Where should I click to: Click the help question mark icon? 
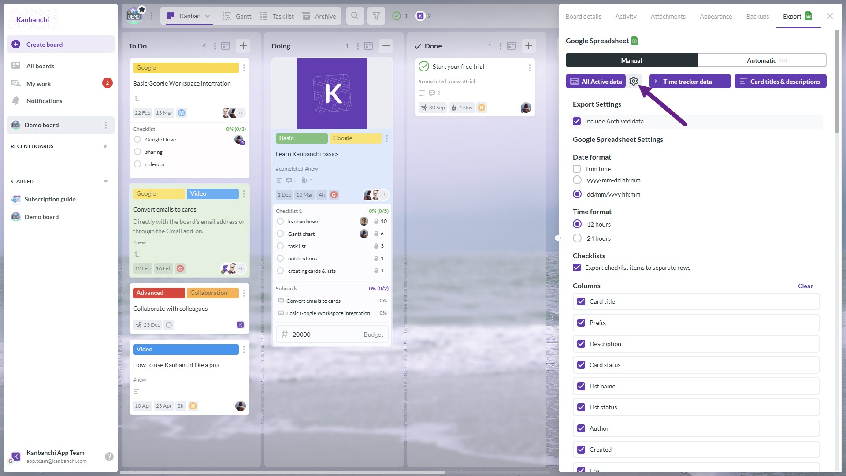coord(109,457)
